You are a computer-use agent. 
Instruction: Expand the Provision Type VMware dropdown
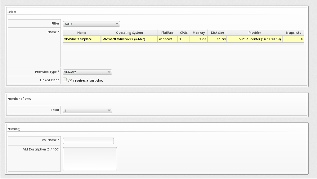tap(87, 72)
